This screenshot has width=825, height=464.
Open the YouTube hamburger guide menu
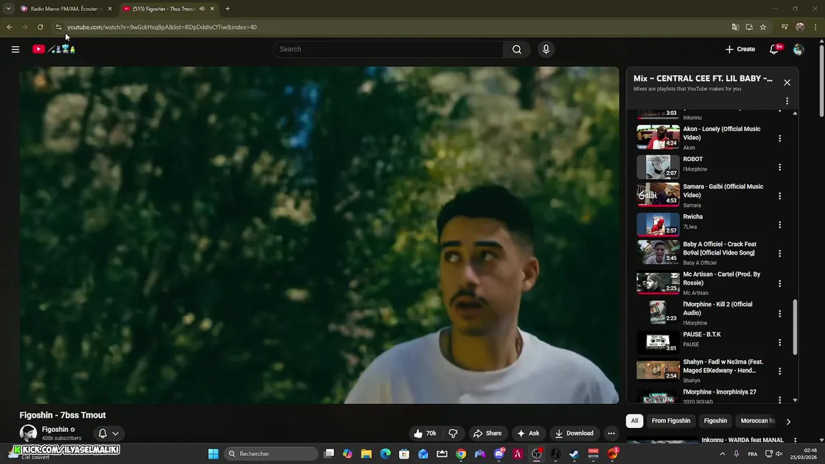(x=15, y=49)
